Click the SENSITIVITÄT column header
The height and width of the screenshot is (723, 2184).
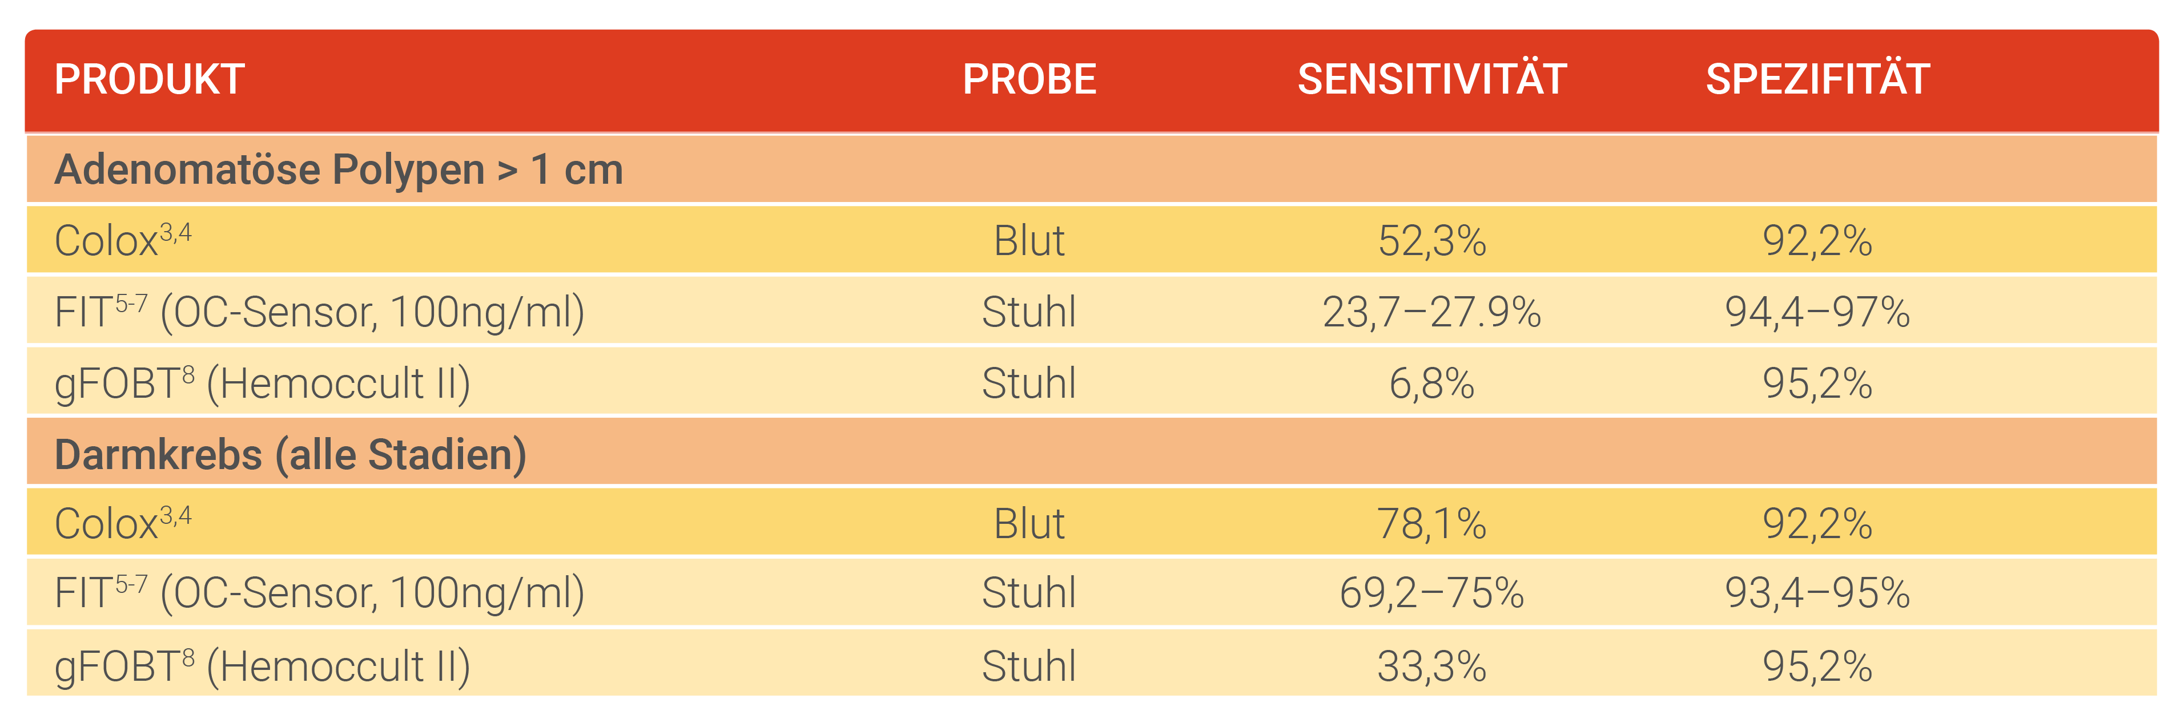tap(1431, 80)
